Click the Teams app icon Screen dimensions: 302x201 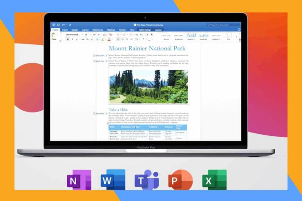click(147, 180)
